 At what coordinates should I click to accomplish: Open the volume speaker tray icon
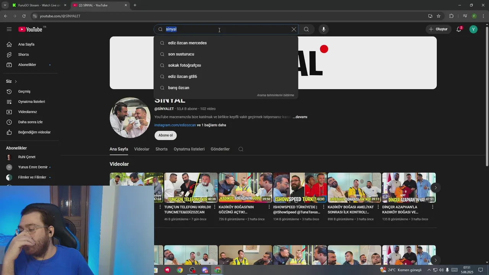(447, 270)
